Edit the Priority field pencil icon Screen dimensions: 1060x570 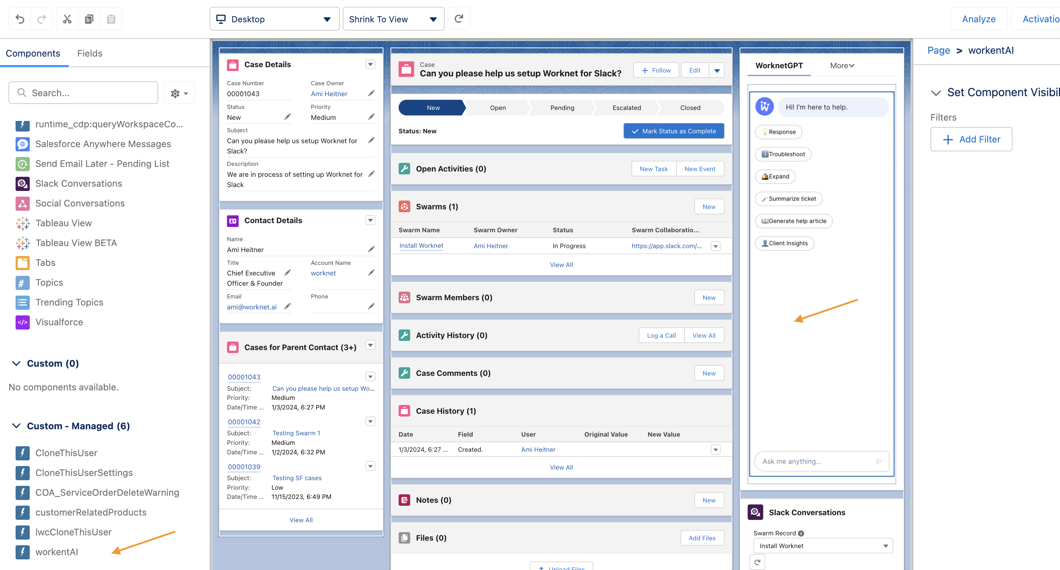point(371,117)
